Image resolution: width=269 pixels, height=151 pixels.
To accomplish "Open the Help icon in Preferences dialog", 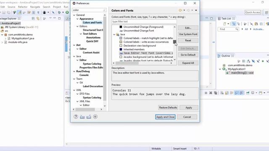I will 76,117.
